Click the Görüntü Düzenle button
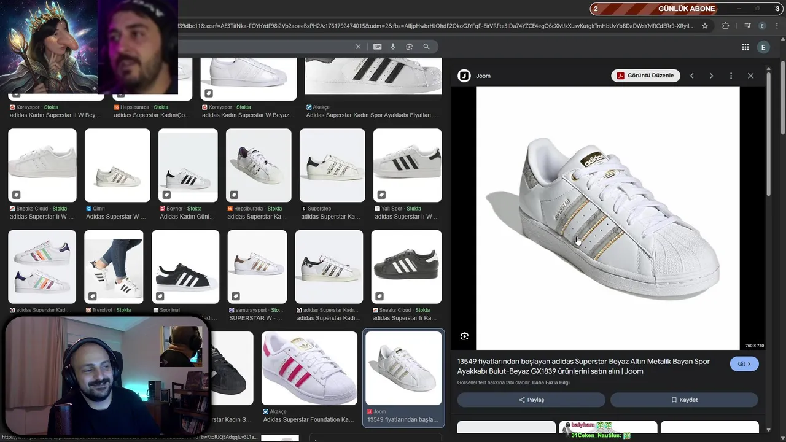The height and width of the screenshot is (442, 786). 646,76
